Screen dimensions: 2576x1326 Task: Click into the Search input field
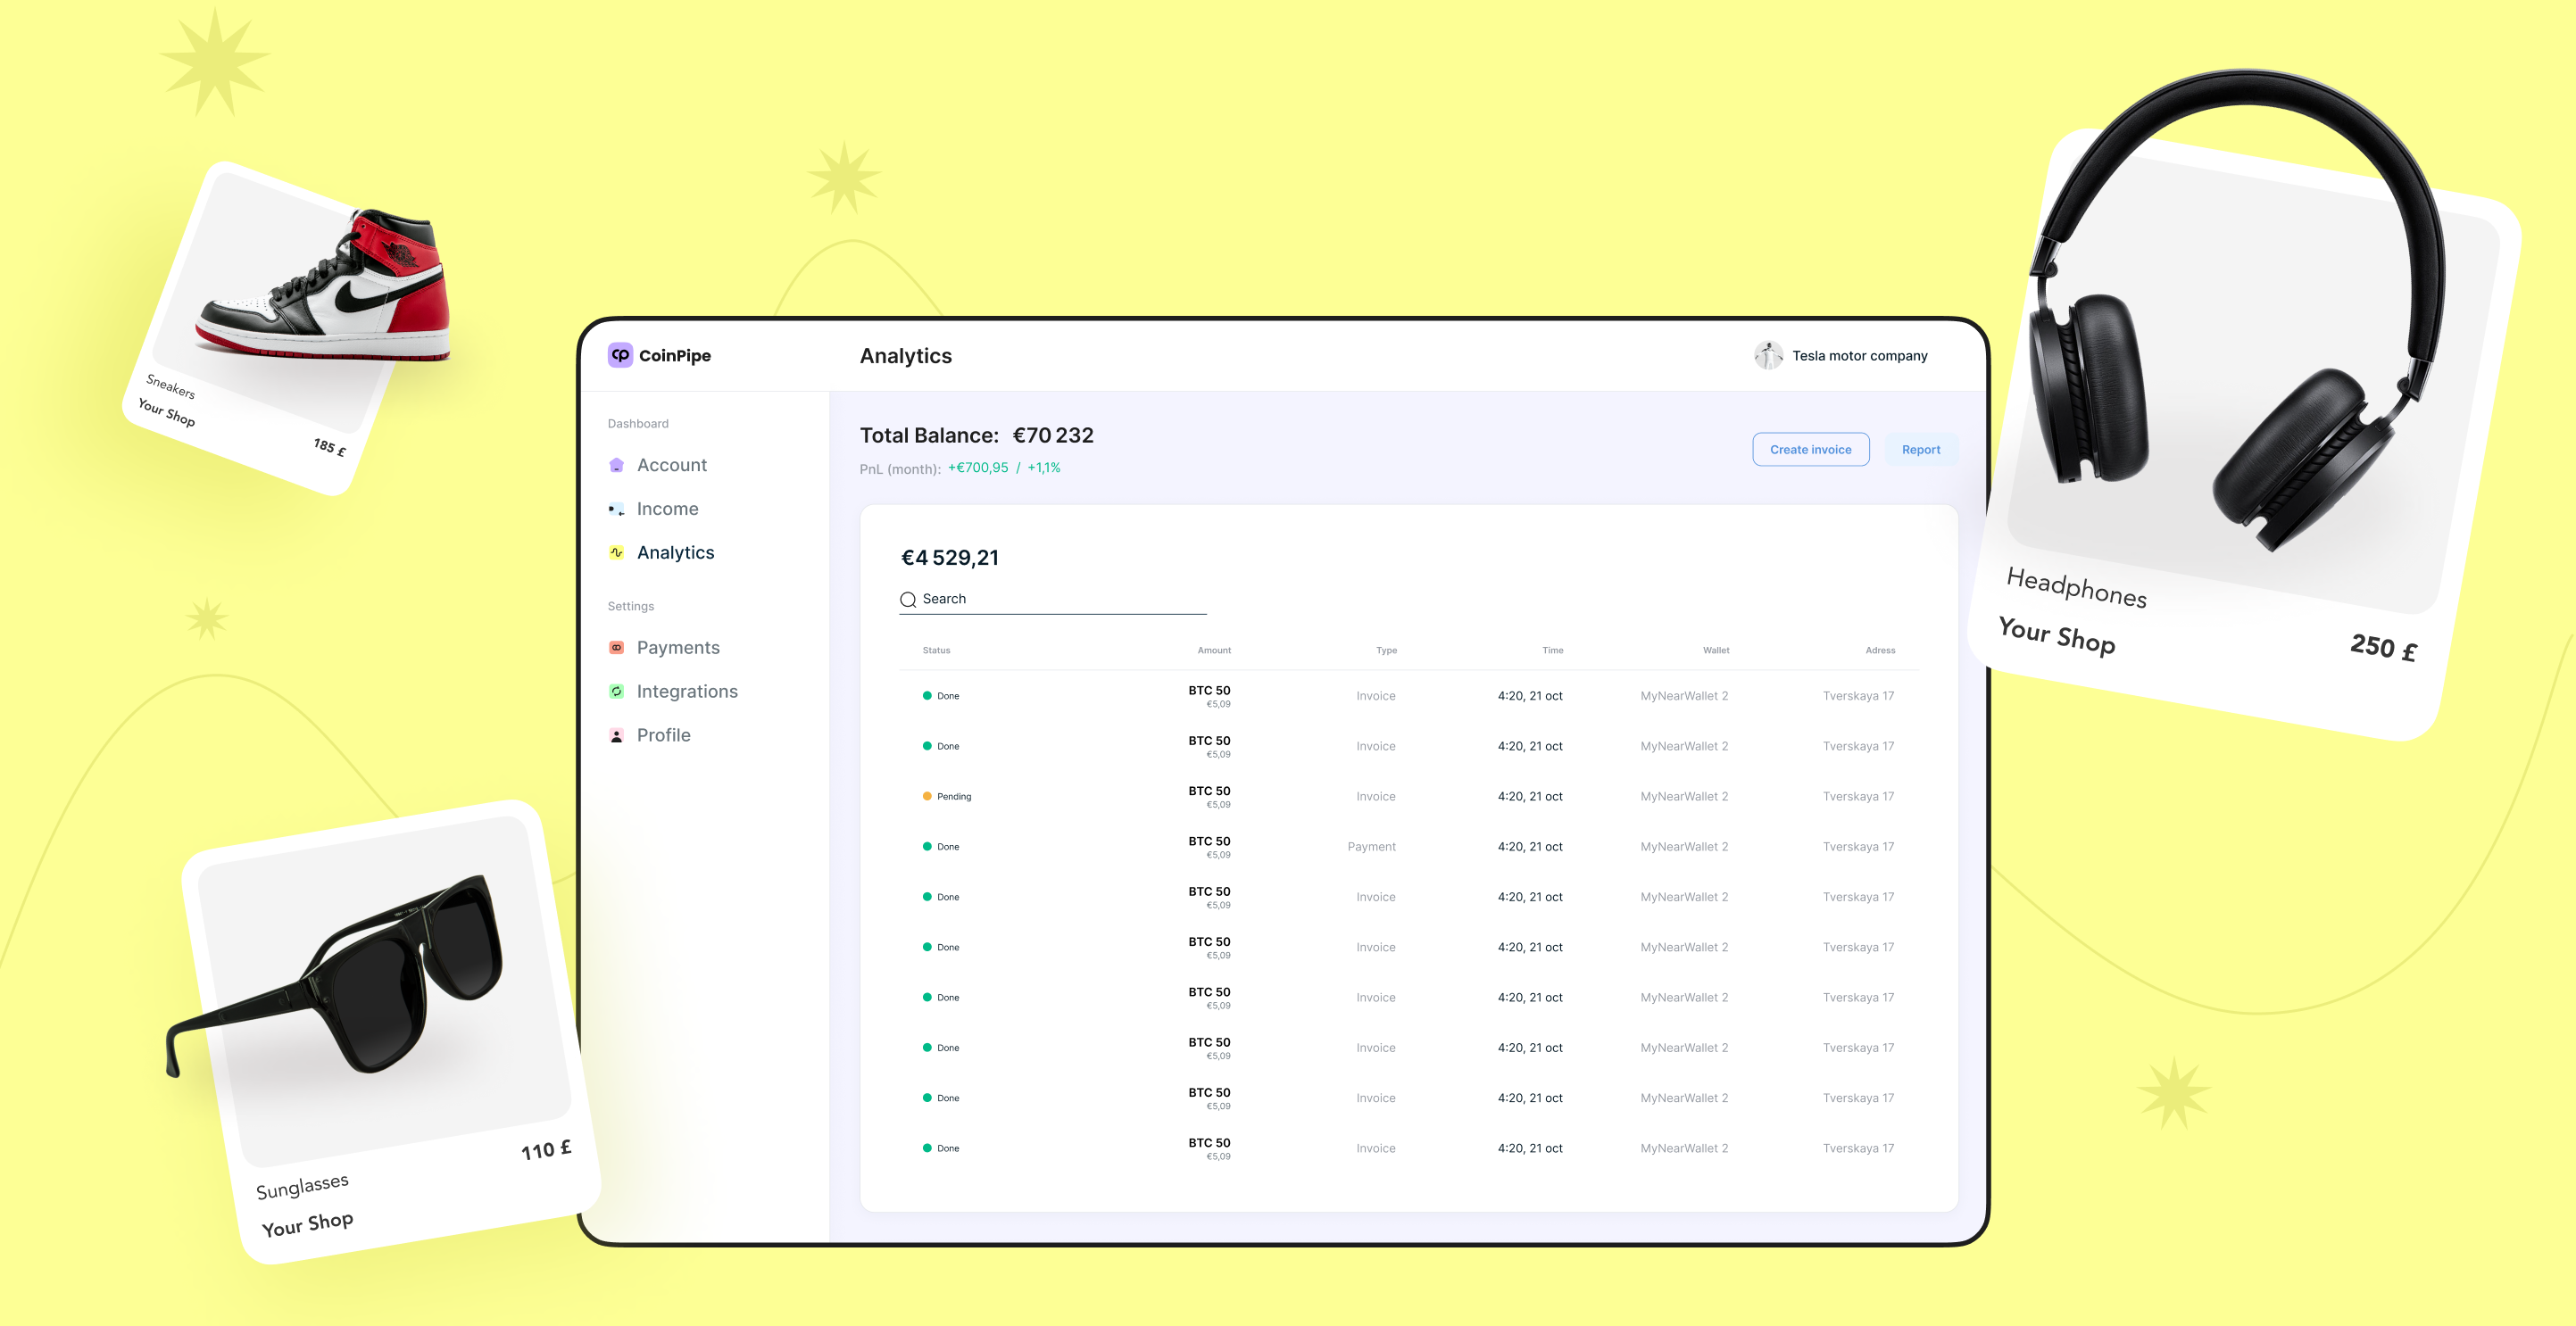[1060, 599]
